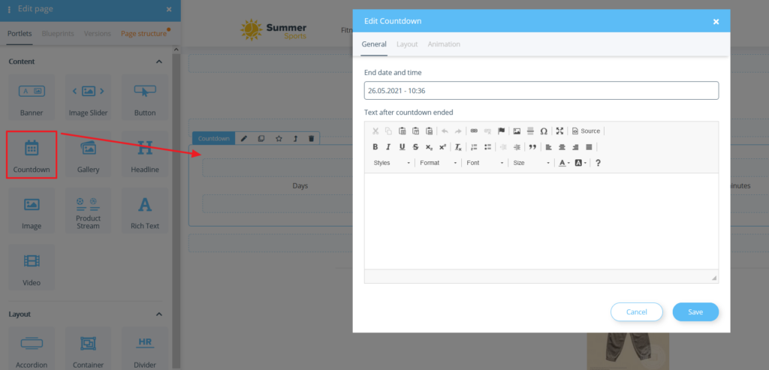The height and width of the screenshot is (370, 769).
Task: Insert a numbered list
Action: pos(474,146)
